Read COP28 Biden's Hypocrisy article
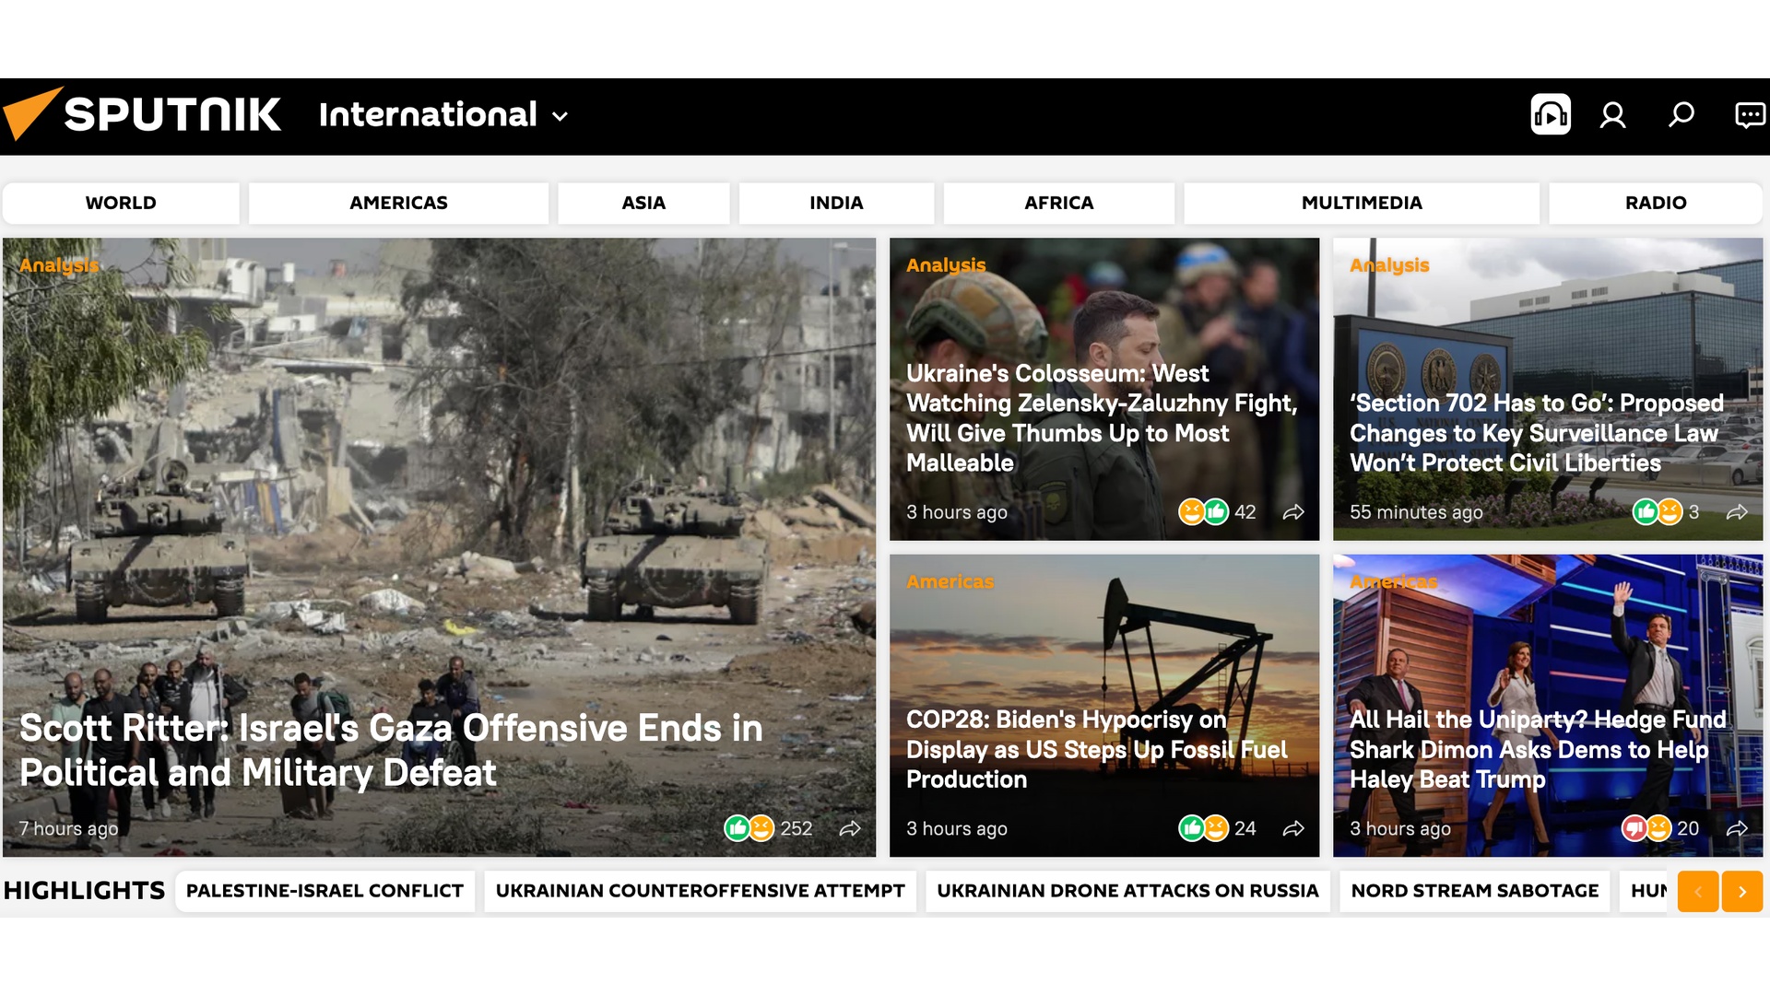Image resolution: width=1770 pixels, height=995 pixels. pos(1097,749)
